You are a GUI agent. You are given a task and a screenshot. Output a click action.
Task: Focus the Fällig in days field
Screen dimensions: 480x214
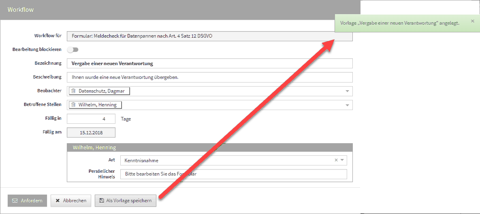coord(91,119)
